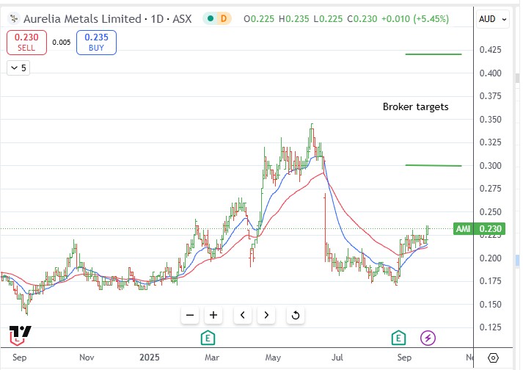Click the 0.275 price axis label
523x370 pixels.
pyautogui.click(x=490, y=189)
